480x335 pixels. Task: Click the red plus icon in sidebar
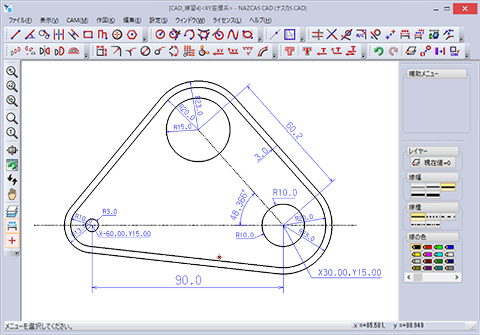[x=12, y=240]
